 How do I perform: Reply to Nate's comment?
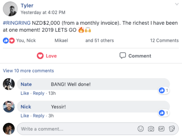tap(39, 93)
